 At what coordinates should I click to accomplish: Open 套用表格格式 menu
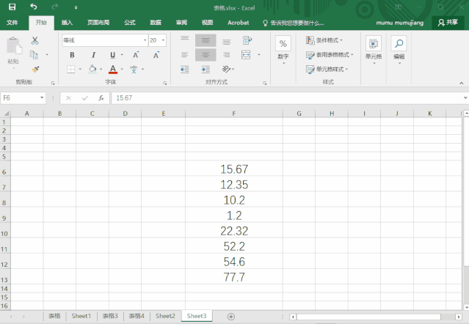pos(330,55)
